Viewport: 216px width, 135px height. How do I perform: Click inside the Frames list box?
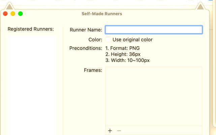tap(154, 96)
